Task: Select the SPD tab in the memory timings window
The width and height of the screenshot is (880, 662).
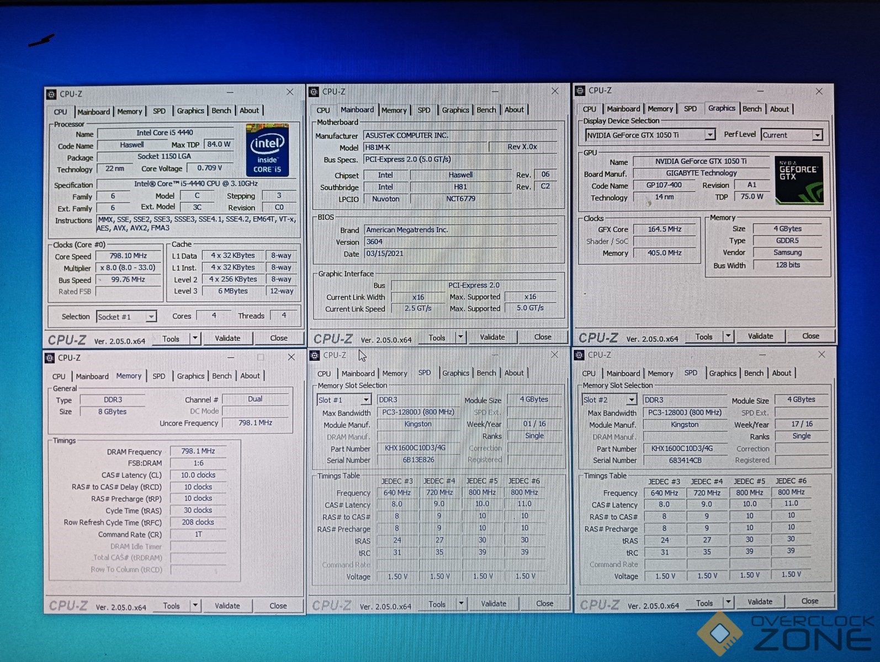Action: tap(159, 376)
